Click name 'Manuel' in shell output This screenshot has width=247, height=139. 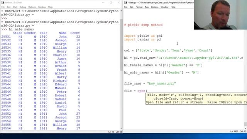point(61,88)
